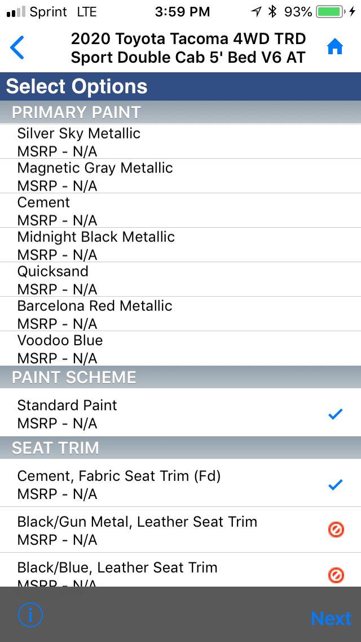Open the info circle icon

[x=30, y=614]
